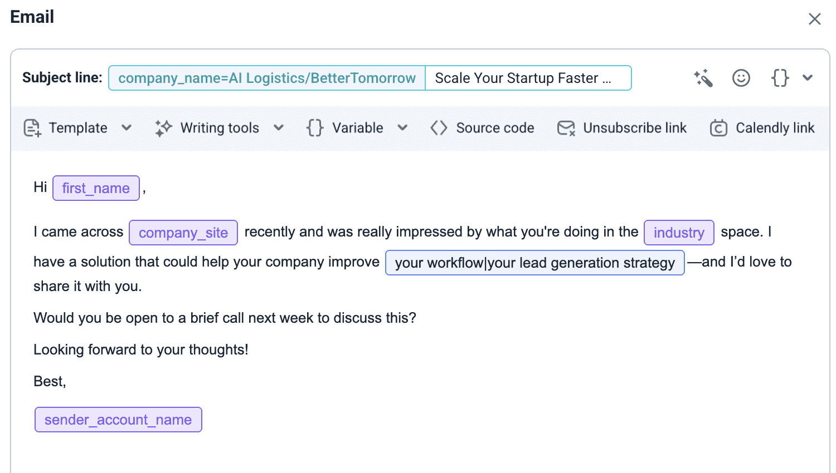Click the Unsubscribe link envelope icon
The height and width of the screenshot is (473, 836).
(x=566, y=128)
